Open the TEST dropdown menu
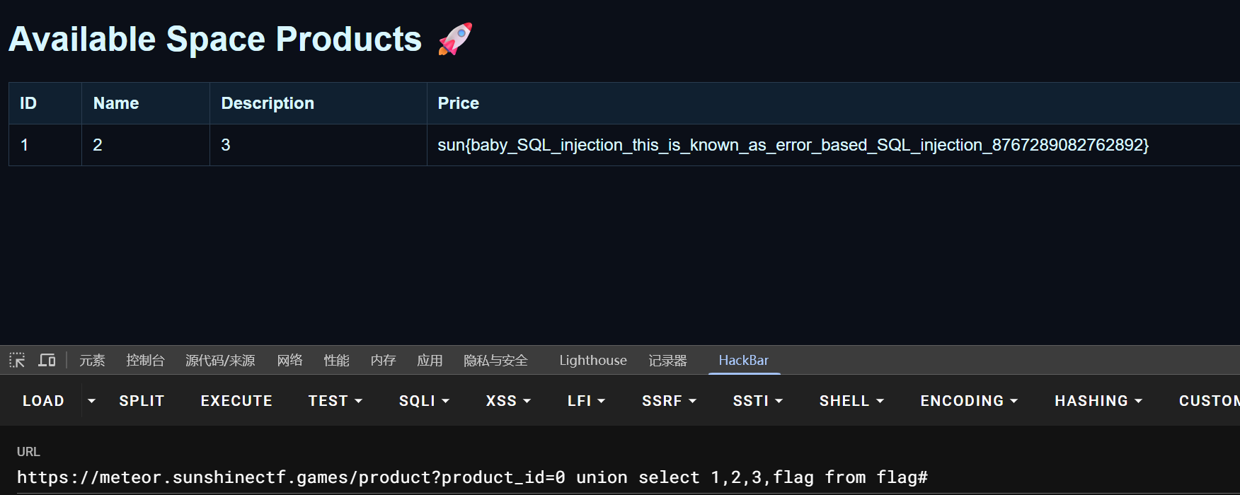This screenshot has width=1240, height=495. (335, 401)
